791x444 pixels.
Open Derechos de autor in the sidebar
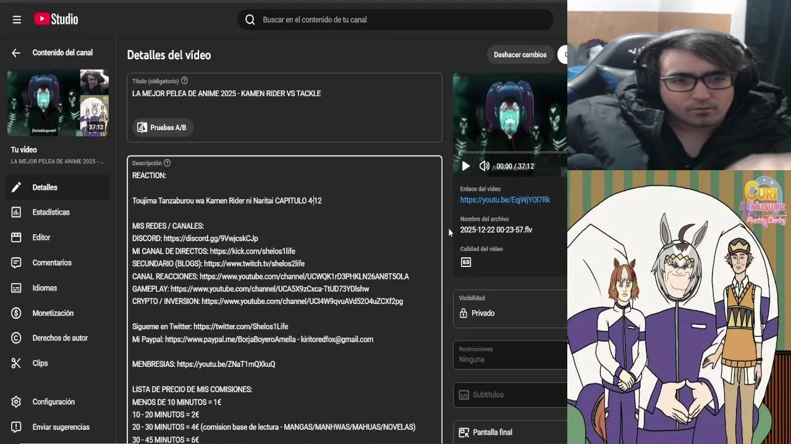coord(58,338)
